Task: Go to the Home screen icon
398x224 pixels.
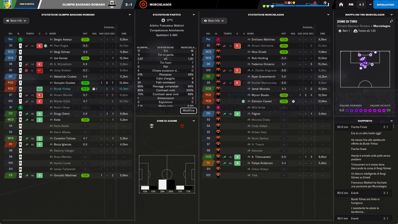Action: 341,5
